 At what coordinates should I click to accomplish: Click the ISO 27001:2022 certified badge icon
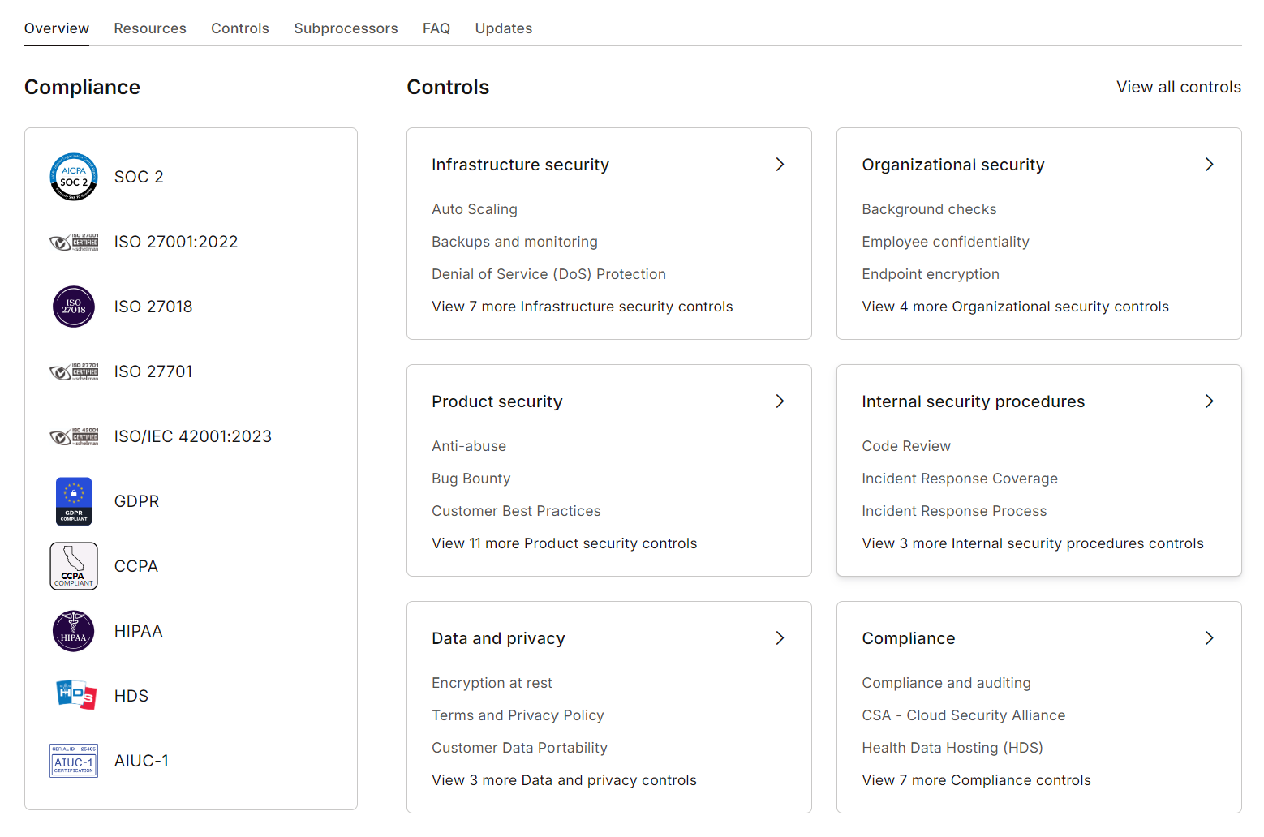pos(74,242)
